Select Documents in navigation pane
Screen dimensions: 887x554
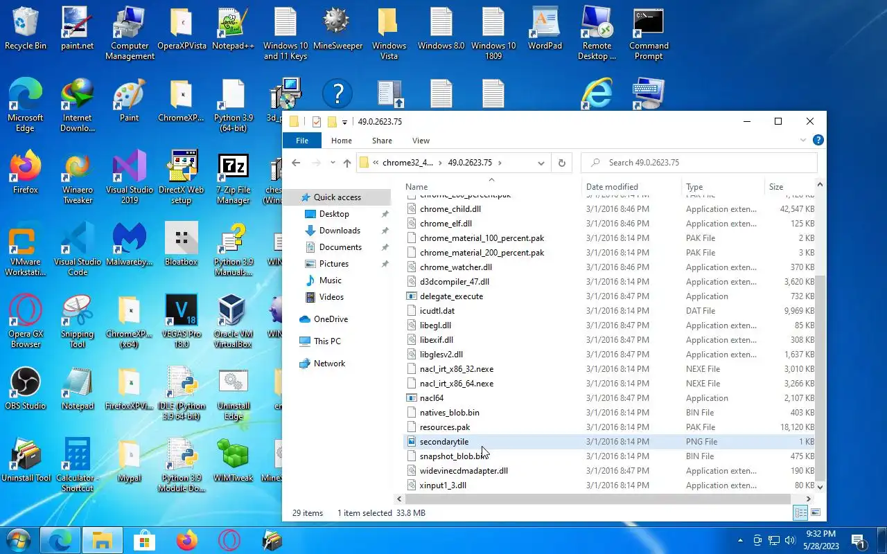click(x=340, y=247)
